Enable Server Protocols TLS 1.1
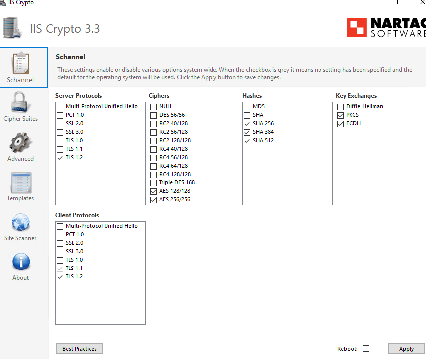This screenshot has height=359, width=426. 60,149
